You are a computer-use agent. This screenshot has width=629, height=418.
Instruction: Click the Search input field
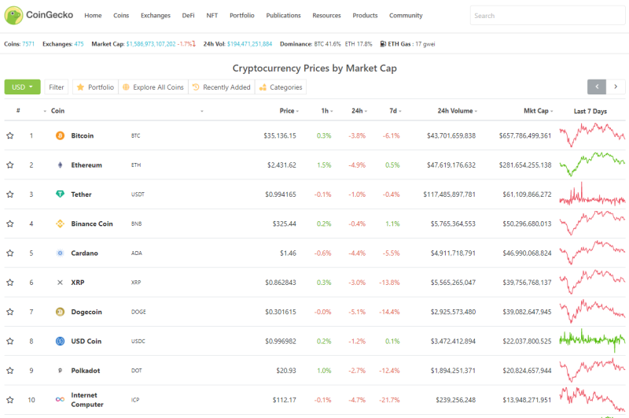point(547,16)
